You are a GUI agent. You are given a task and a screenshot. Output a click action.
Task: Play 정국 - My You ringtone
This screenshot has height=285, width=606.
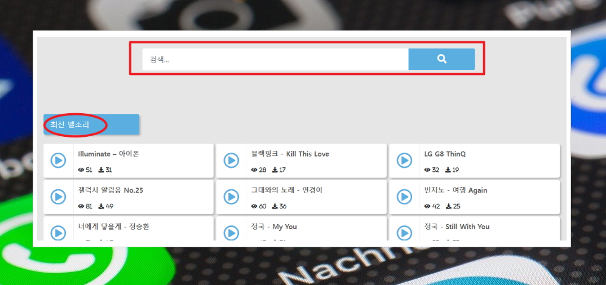231,233
